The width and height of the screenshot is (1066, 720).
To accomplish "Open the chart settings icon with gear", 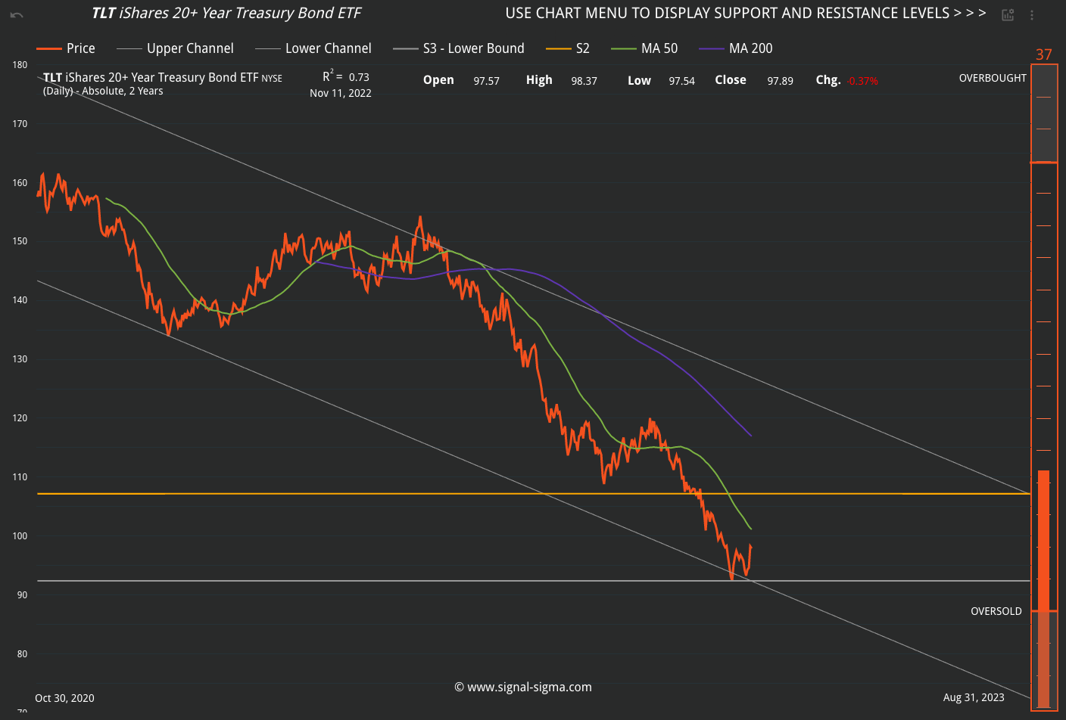I will click(1008, 14).
